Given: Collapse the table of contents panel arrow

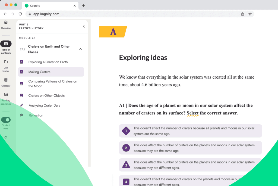Looking at the screenshot, I should pos(84,26).
